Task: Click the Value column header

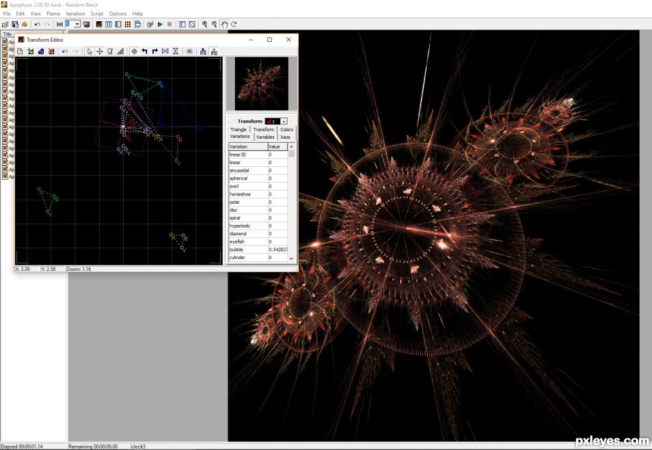Action: point(277,147)
